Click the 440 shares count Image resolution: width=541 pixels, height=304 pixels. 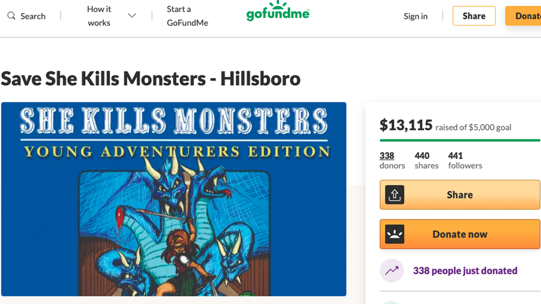(426, 160)
